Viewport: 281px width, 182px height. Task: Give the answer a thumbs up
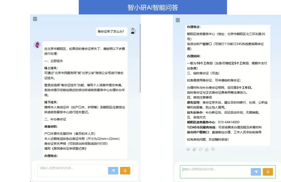click(x=207, y=149)
